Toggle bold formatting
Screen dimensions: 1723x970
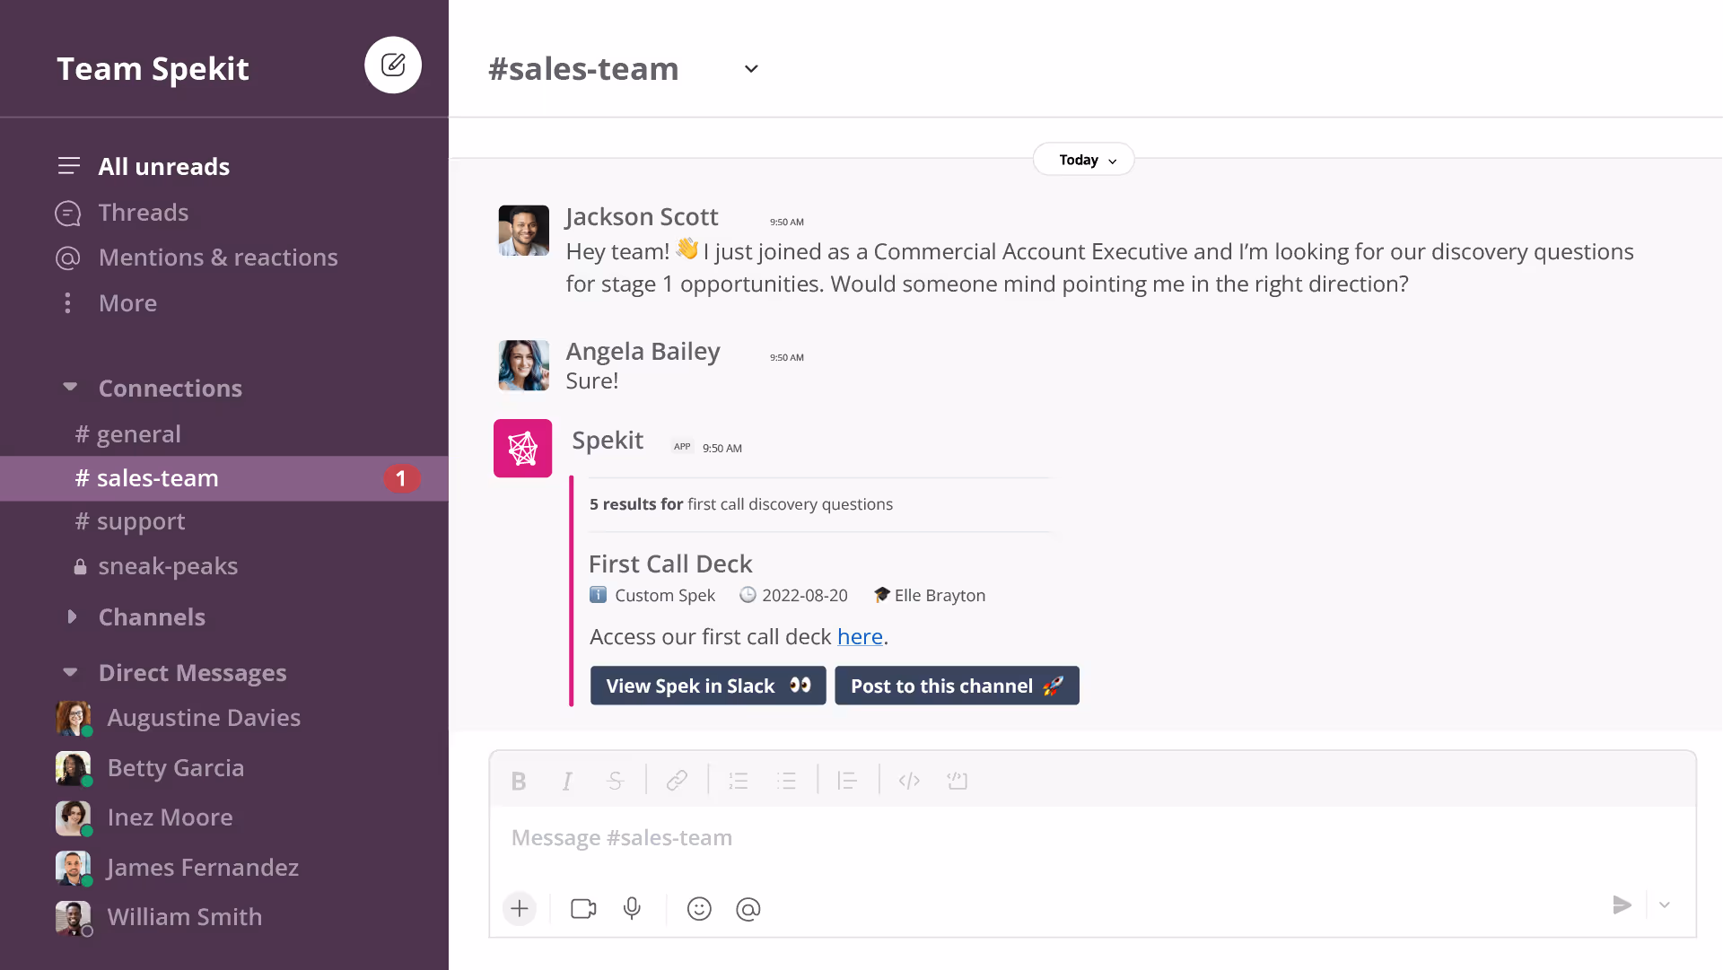pyautogui.click(x=519, y=781)
